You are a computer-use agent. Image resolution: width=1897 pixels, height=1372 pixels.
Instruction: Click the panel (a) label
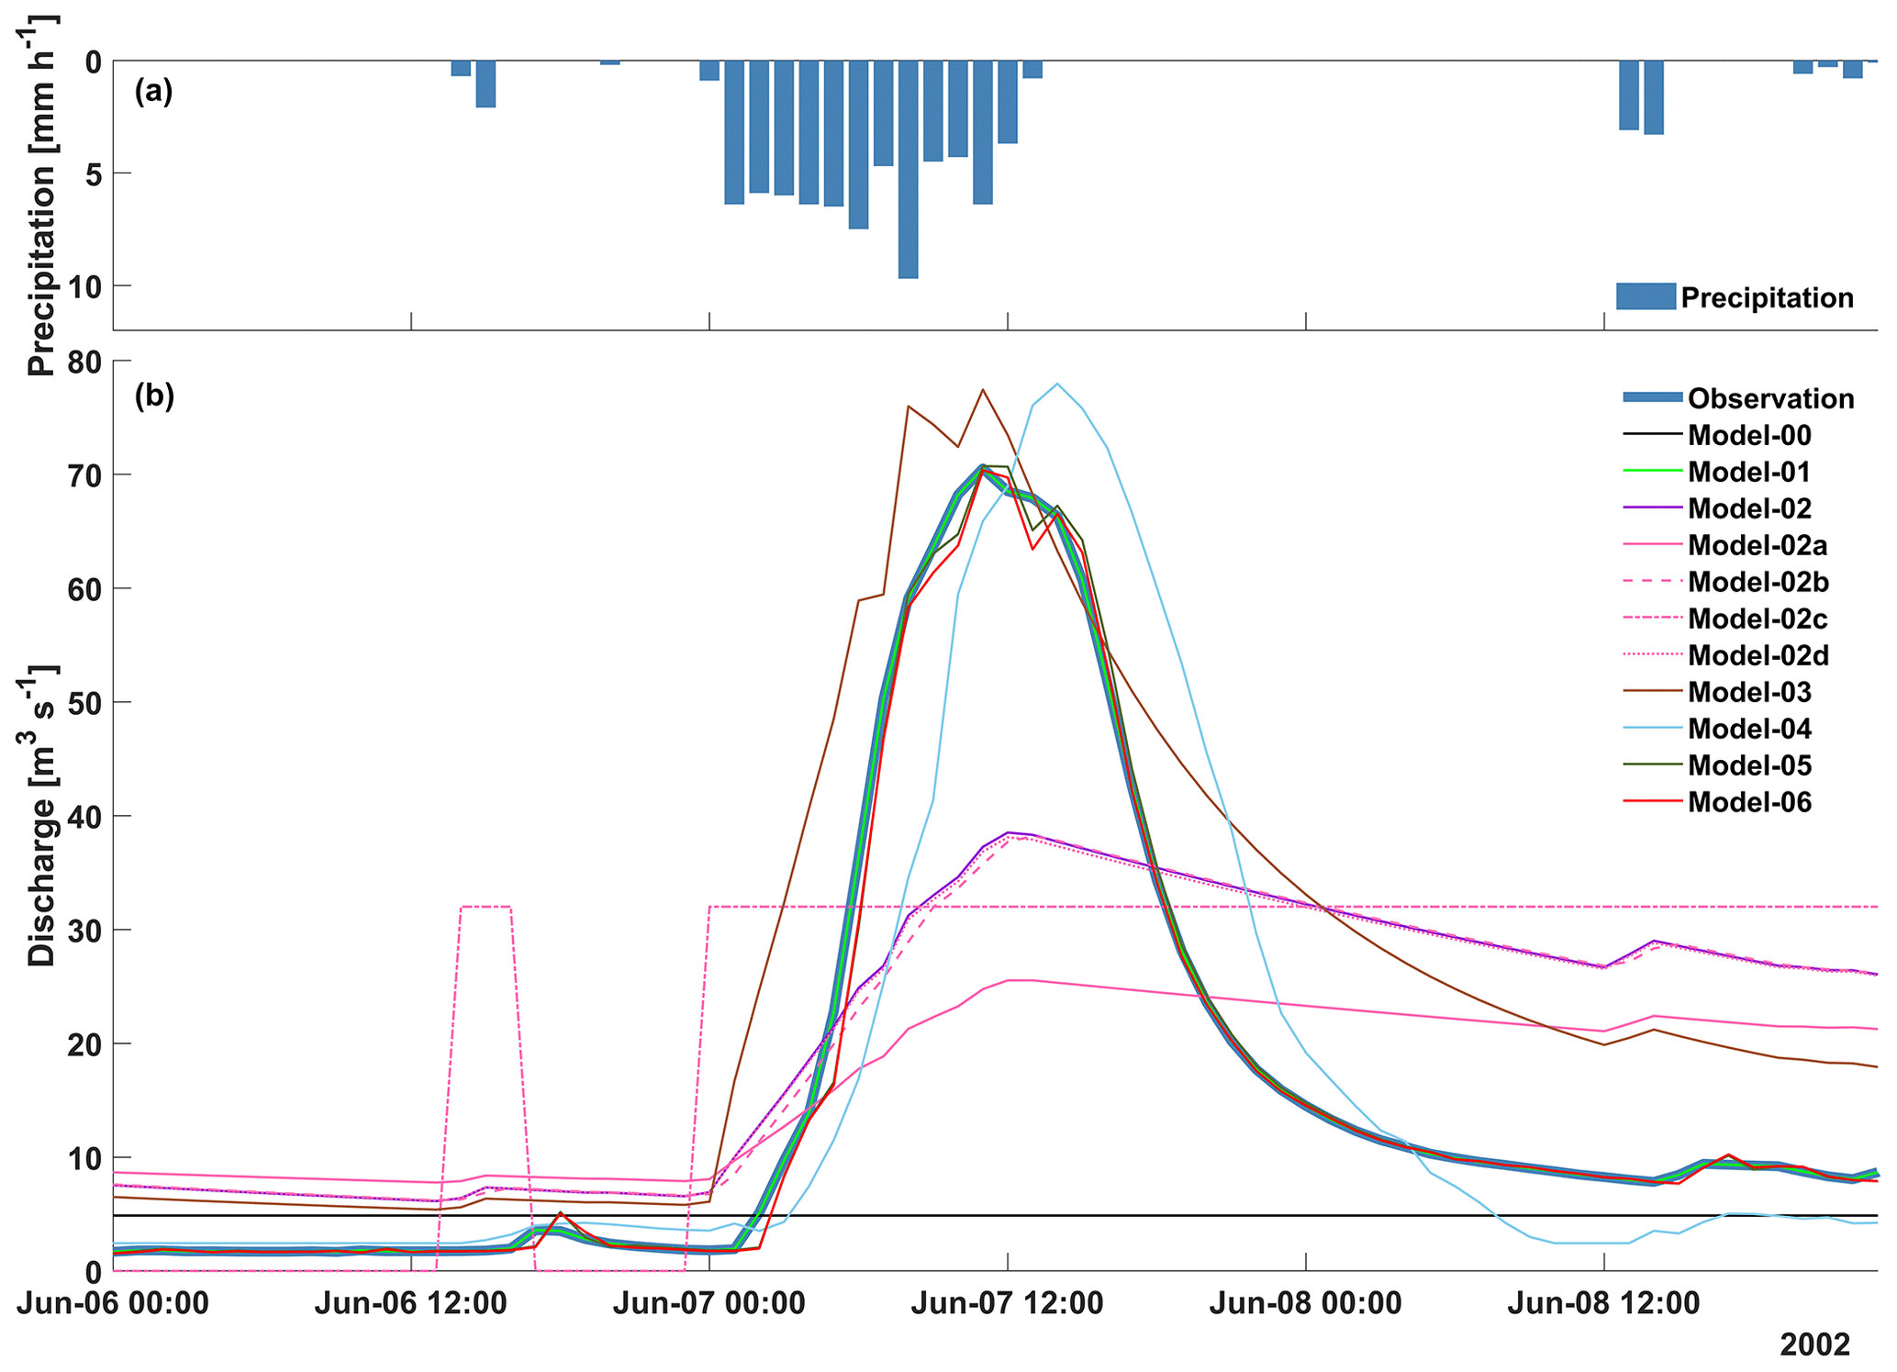click(153, 91)
